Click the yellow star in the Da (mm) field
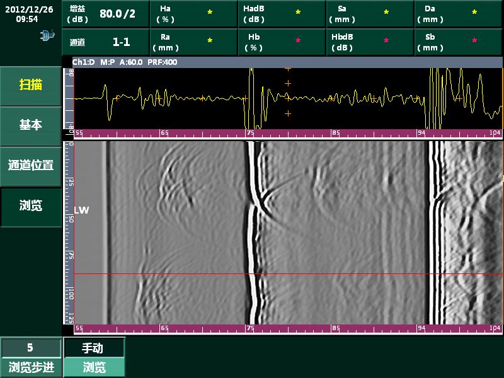The image size is (504, 378). tap(474, 13)
